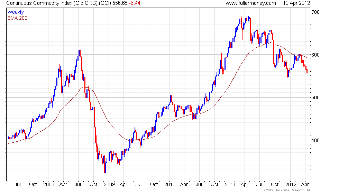Viewport: 339px width, 193px height.
Task: Click the 'Apr' x-axis label after 2009
Action: click(x=123, y=185)
